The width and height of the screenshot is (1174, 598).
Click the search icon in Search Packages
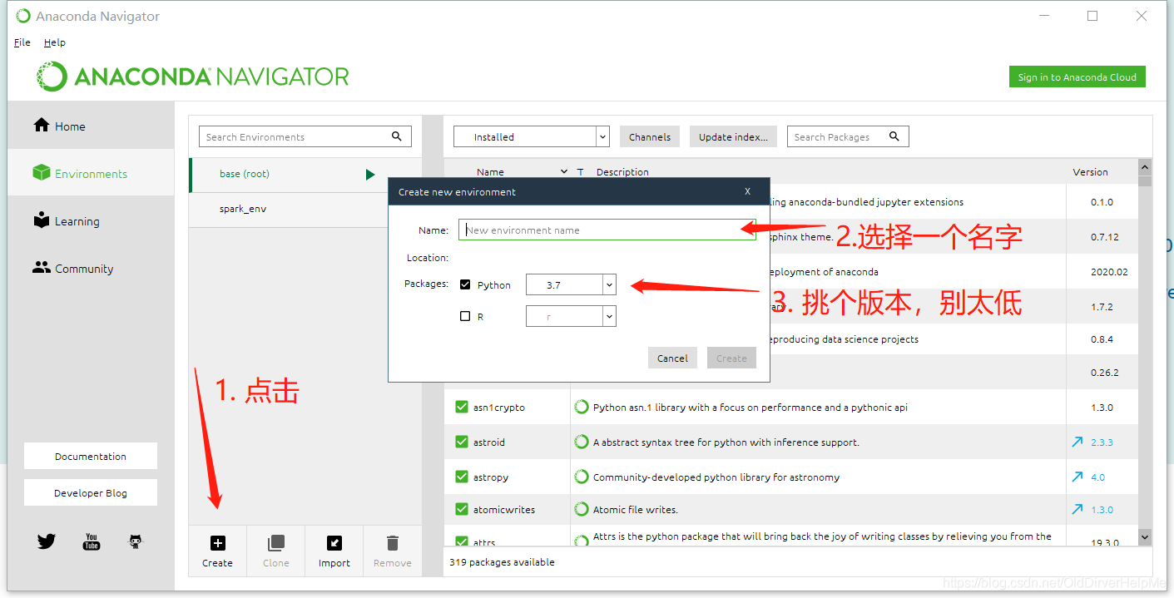[x=894, y=136]
